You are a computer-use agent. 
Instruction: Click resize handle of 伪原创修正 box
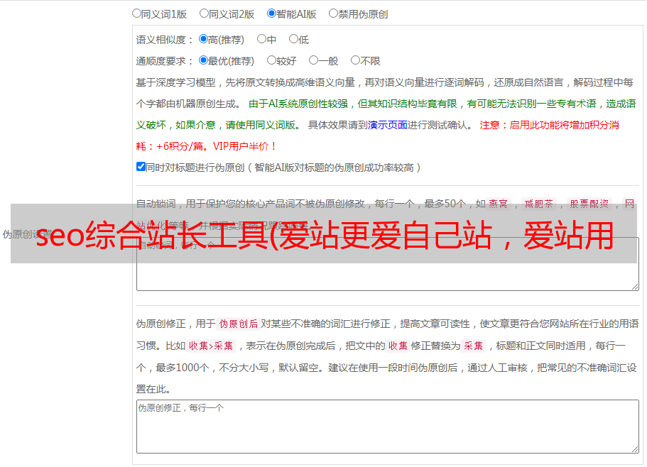click(635, 449)
